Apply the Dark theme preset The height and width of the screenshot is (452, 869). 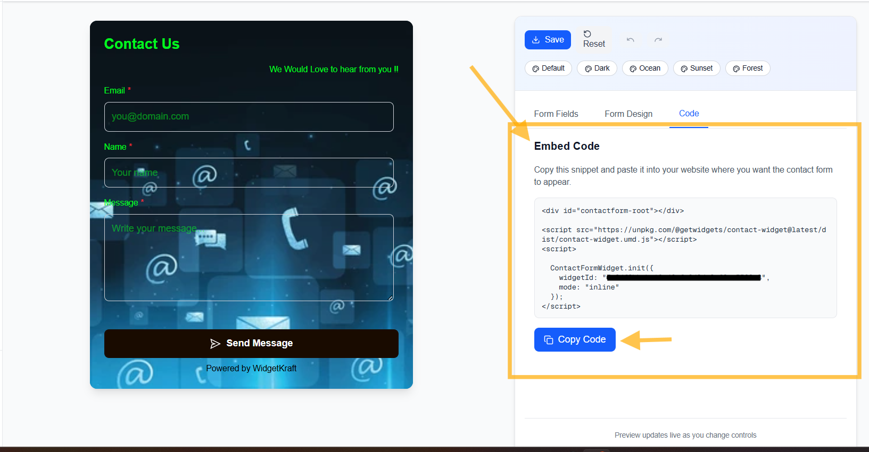(x=597, y=69)
